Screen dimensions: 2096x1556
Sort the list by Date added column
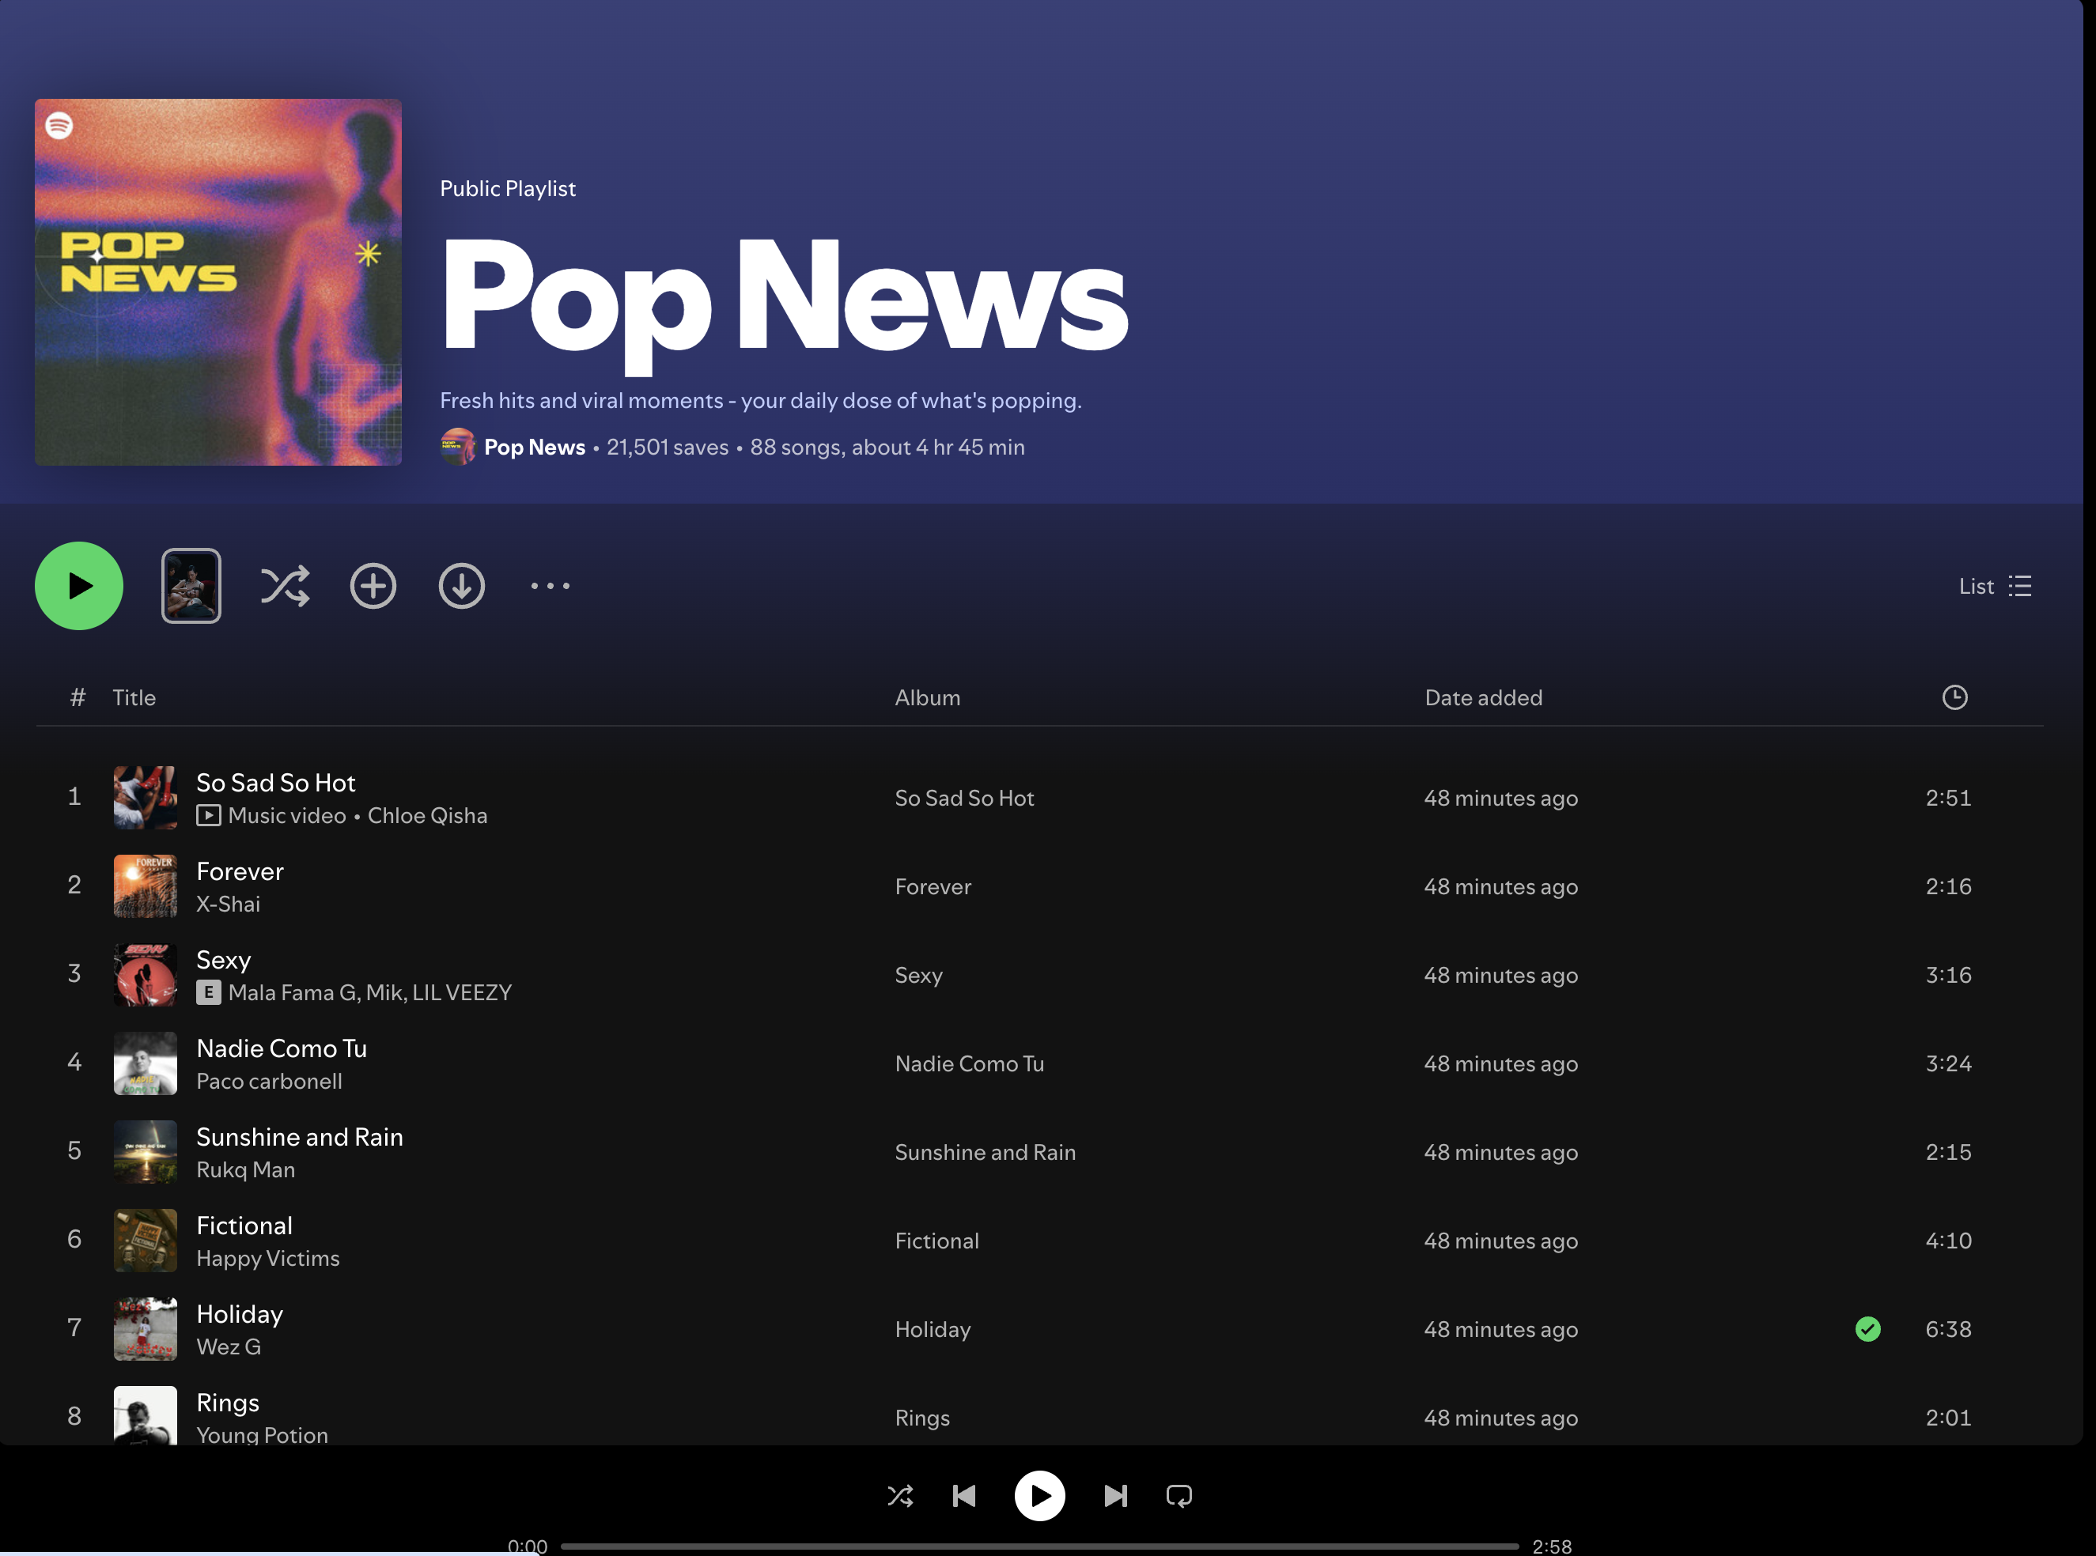pos(1483,698)
